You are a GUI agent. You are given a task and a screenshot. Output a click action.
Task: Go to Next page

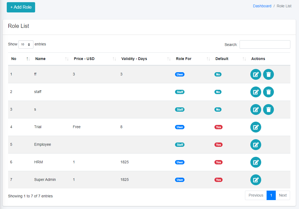[283, 195]
